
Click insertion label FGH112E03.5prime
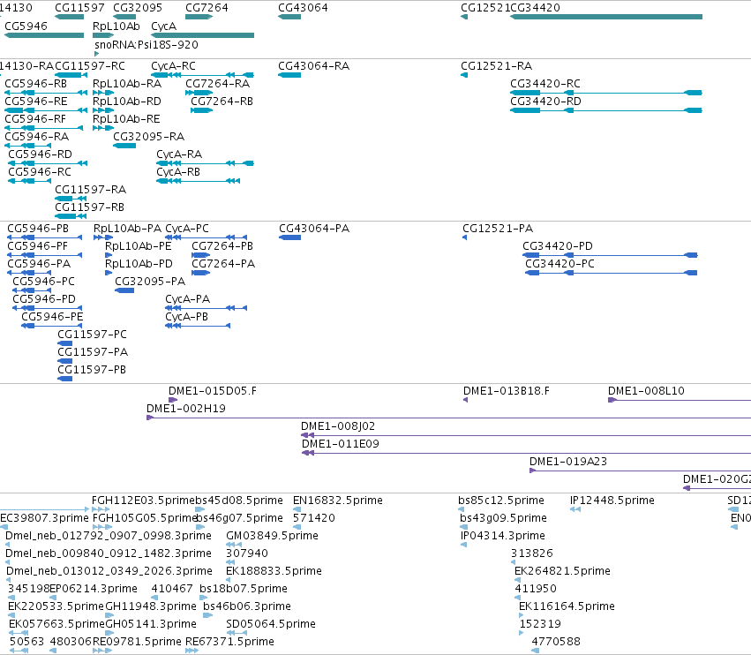point(143,501)
